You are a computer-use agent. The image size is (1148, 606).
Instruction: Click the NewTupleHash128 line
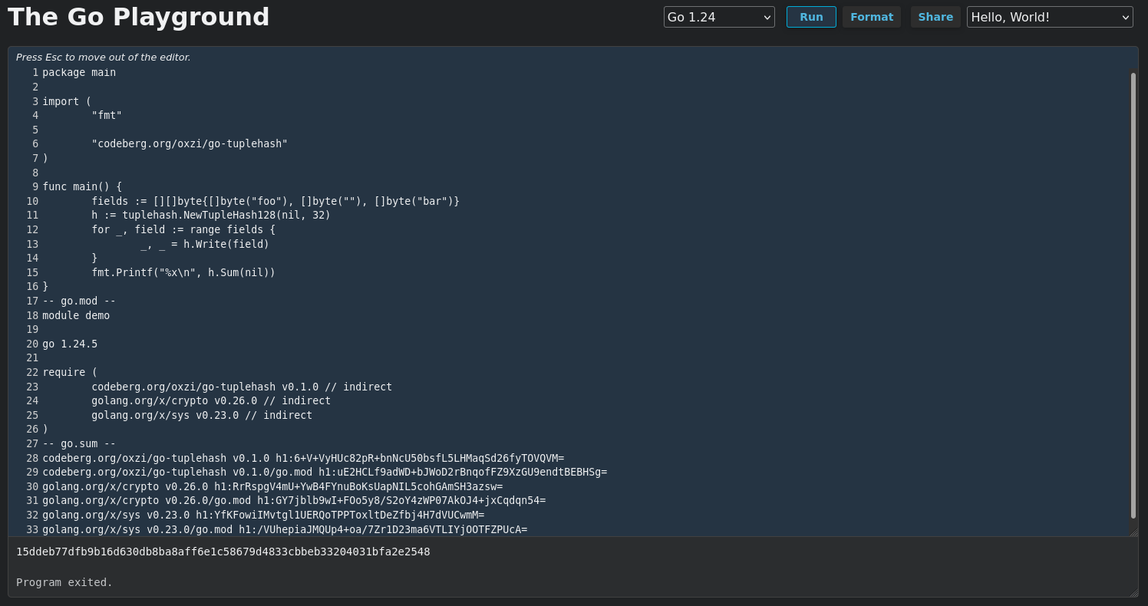click(211, 215)
